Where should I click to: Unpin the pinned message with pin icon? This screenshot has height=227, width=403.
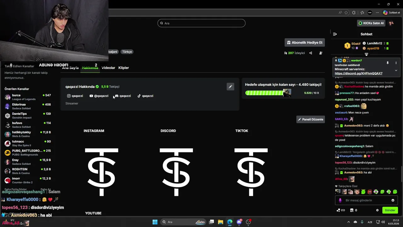(x=388, y=63)
